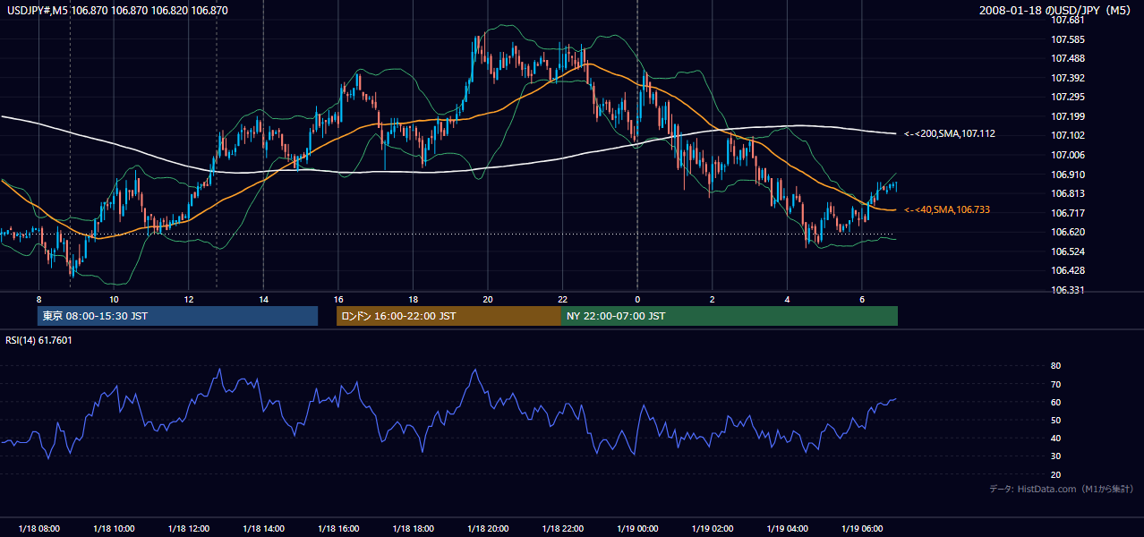Click hour label 10 on price chart axis
The image size is (1144, 537).
[114, 299]
